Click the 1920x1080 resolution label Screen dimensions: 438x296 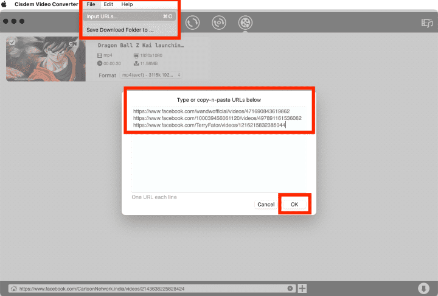[151, 55]
